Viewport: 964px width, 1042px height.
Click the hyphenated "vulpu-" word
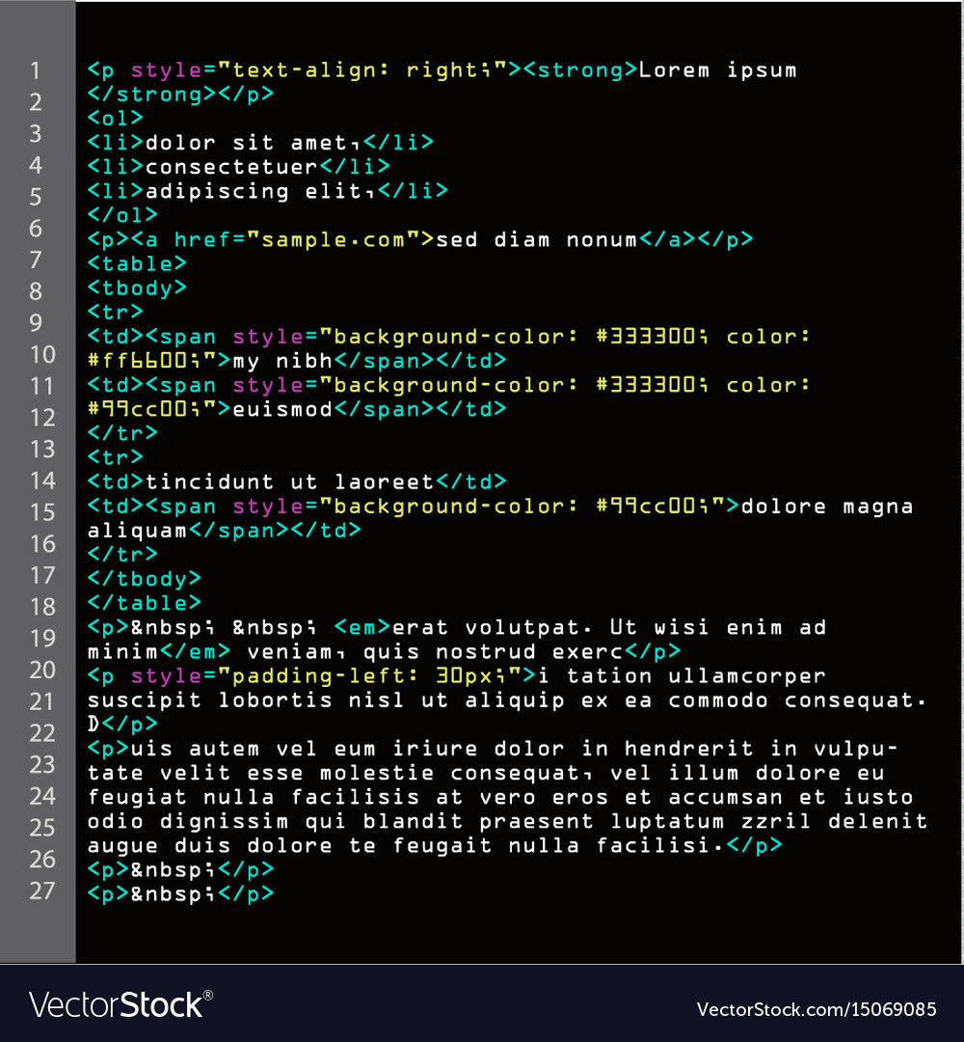[x=856, y=750]
